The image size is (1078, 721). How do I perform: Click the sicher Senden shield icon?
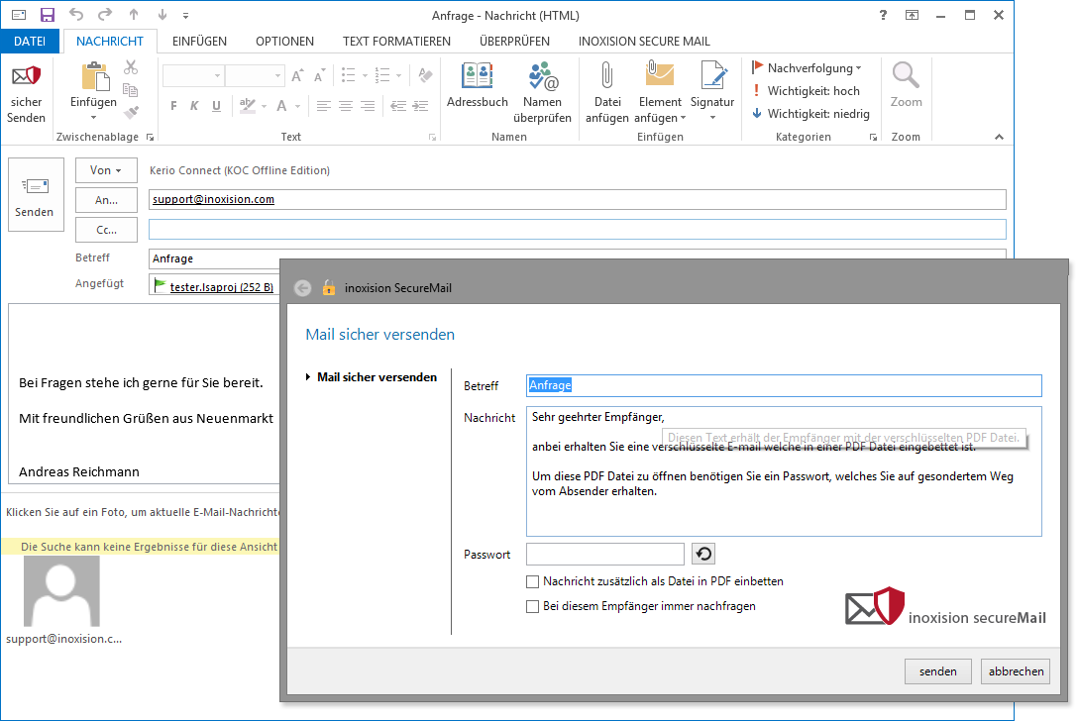pos(26,77)
